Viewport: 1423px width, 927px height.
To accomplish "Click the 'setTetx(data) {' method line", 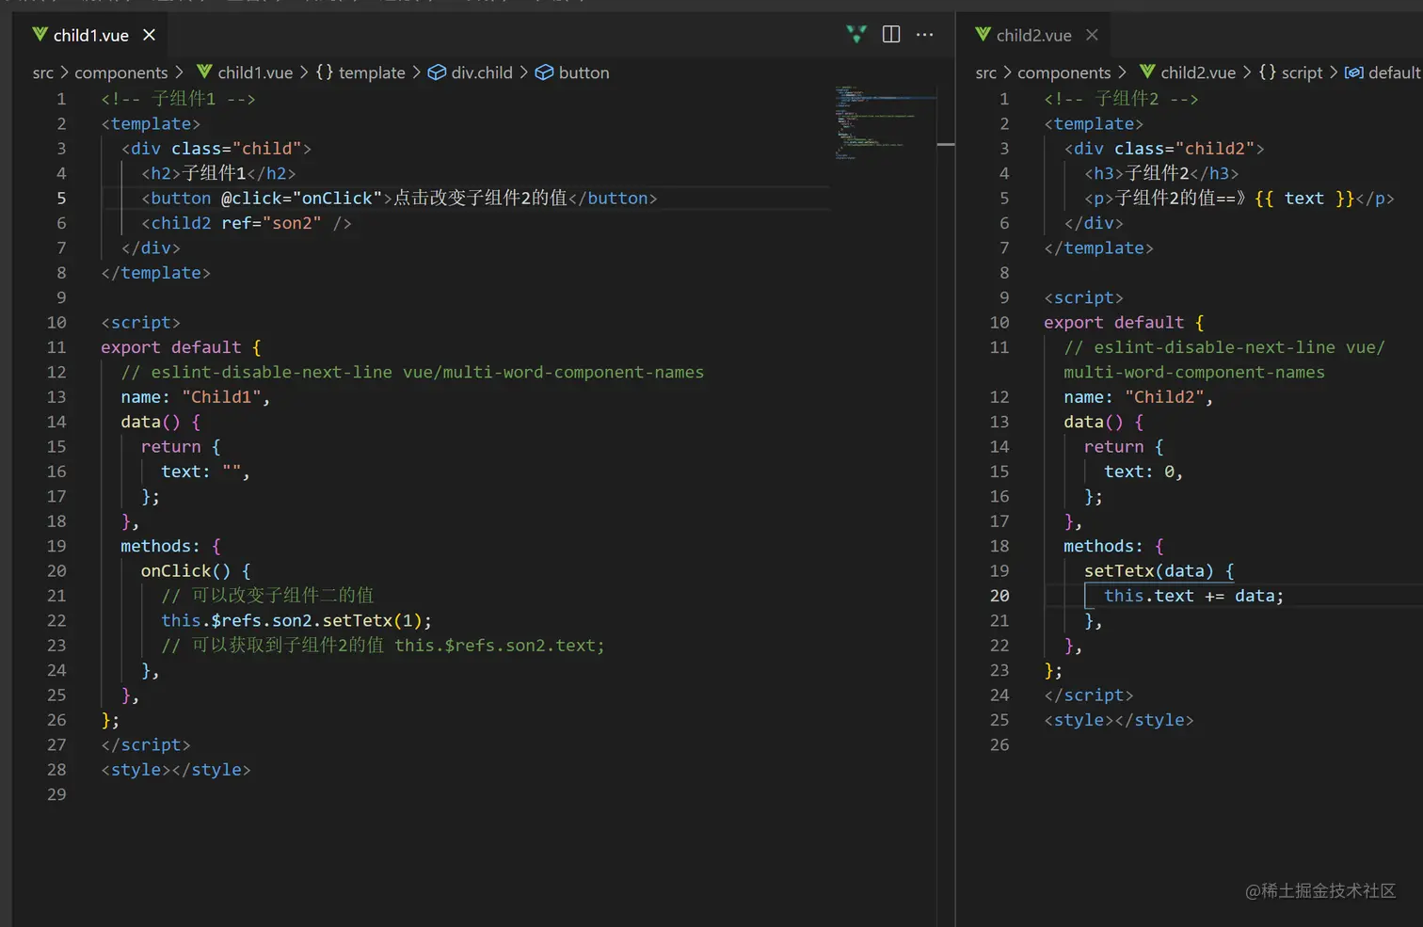I will 1159,571.
